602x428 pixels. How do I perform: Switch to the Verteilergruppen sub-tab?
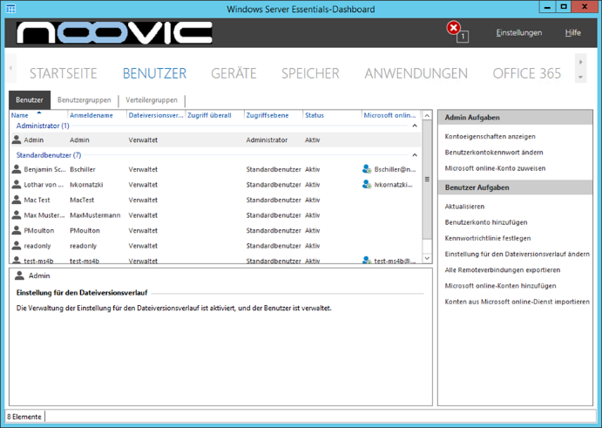[x=152, y=100]
